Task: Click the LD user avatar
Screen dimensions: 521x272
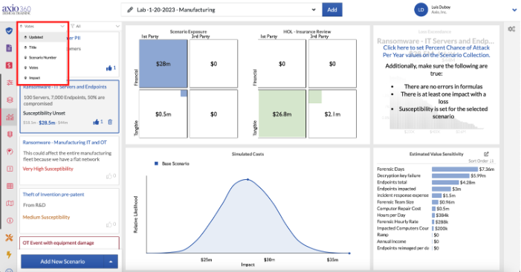Action: 421,10
